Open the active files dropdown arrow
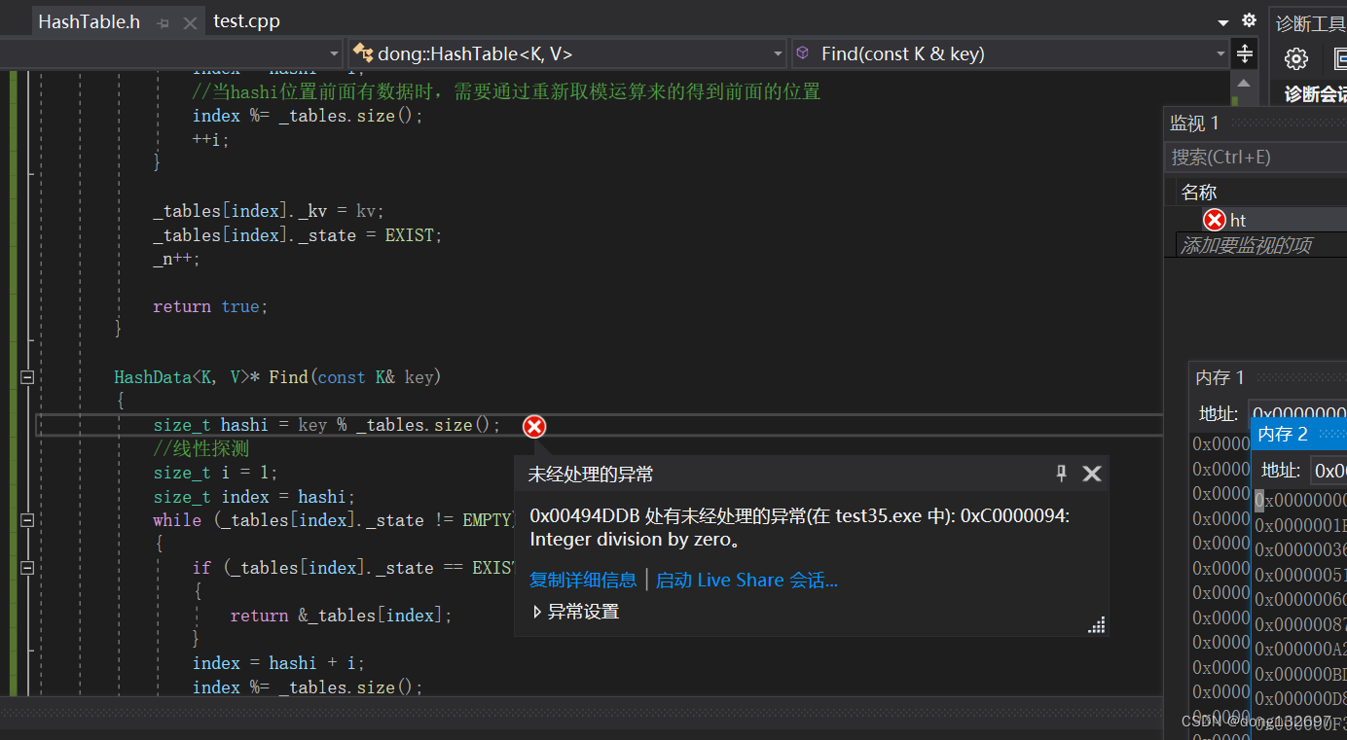 click(x=1223, y=22)
